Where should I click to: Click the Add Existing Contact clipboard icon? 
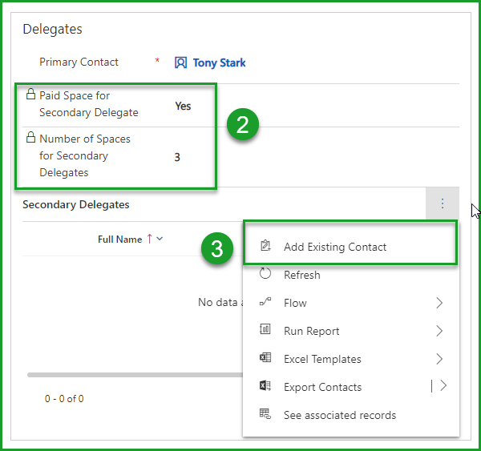(265, 246)
